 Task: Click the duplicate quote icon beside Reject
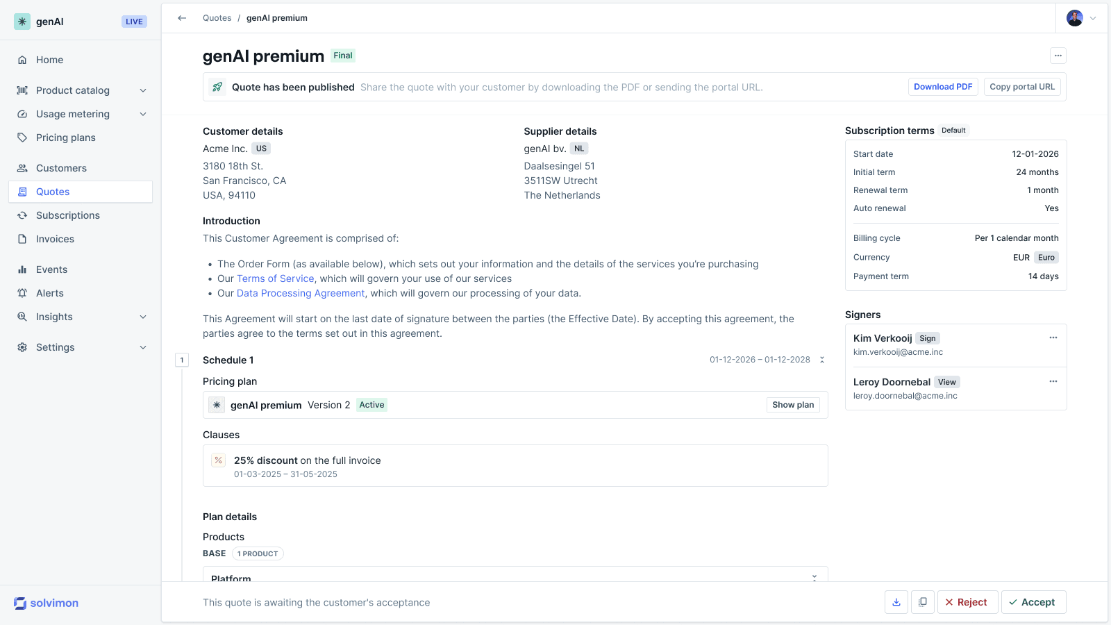pos(923,602)
